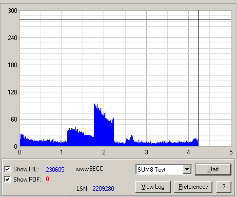
Task: Click the horizontal threshold line near 280
Action: 125,19
